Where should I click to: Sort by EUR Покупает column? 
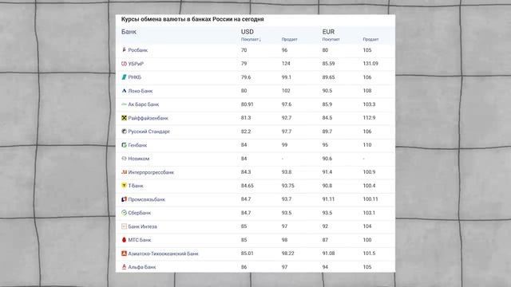click(331, 39)
